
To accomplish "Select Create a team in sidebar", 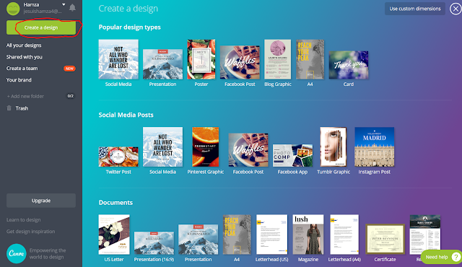I will [x=22, y=69].
